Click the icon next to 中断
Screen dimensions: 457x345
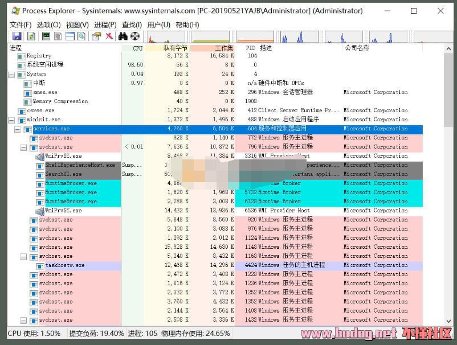click(x=28, y=84)
